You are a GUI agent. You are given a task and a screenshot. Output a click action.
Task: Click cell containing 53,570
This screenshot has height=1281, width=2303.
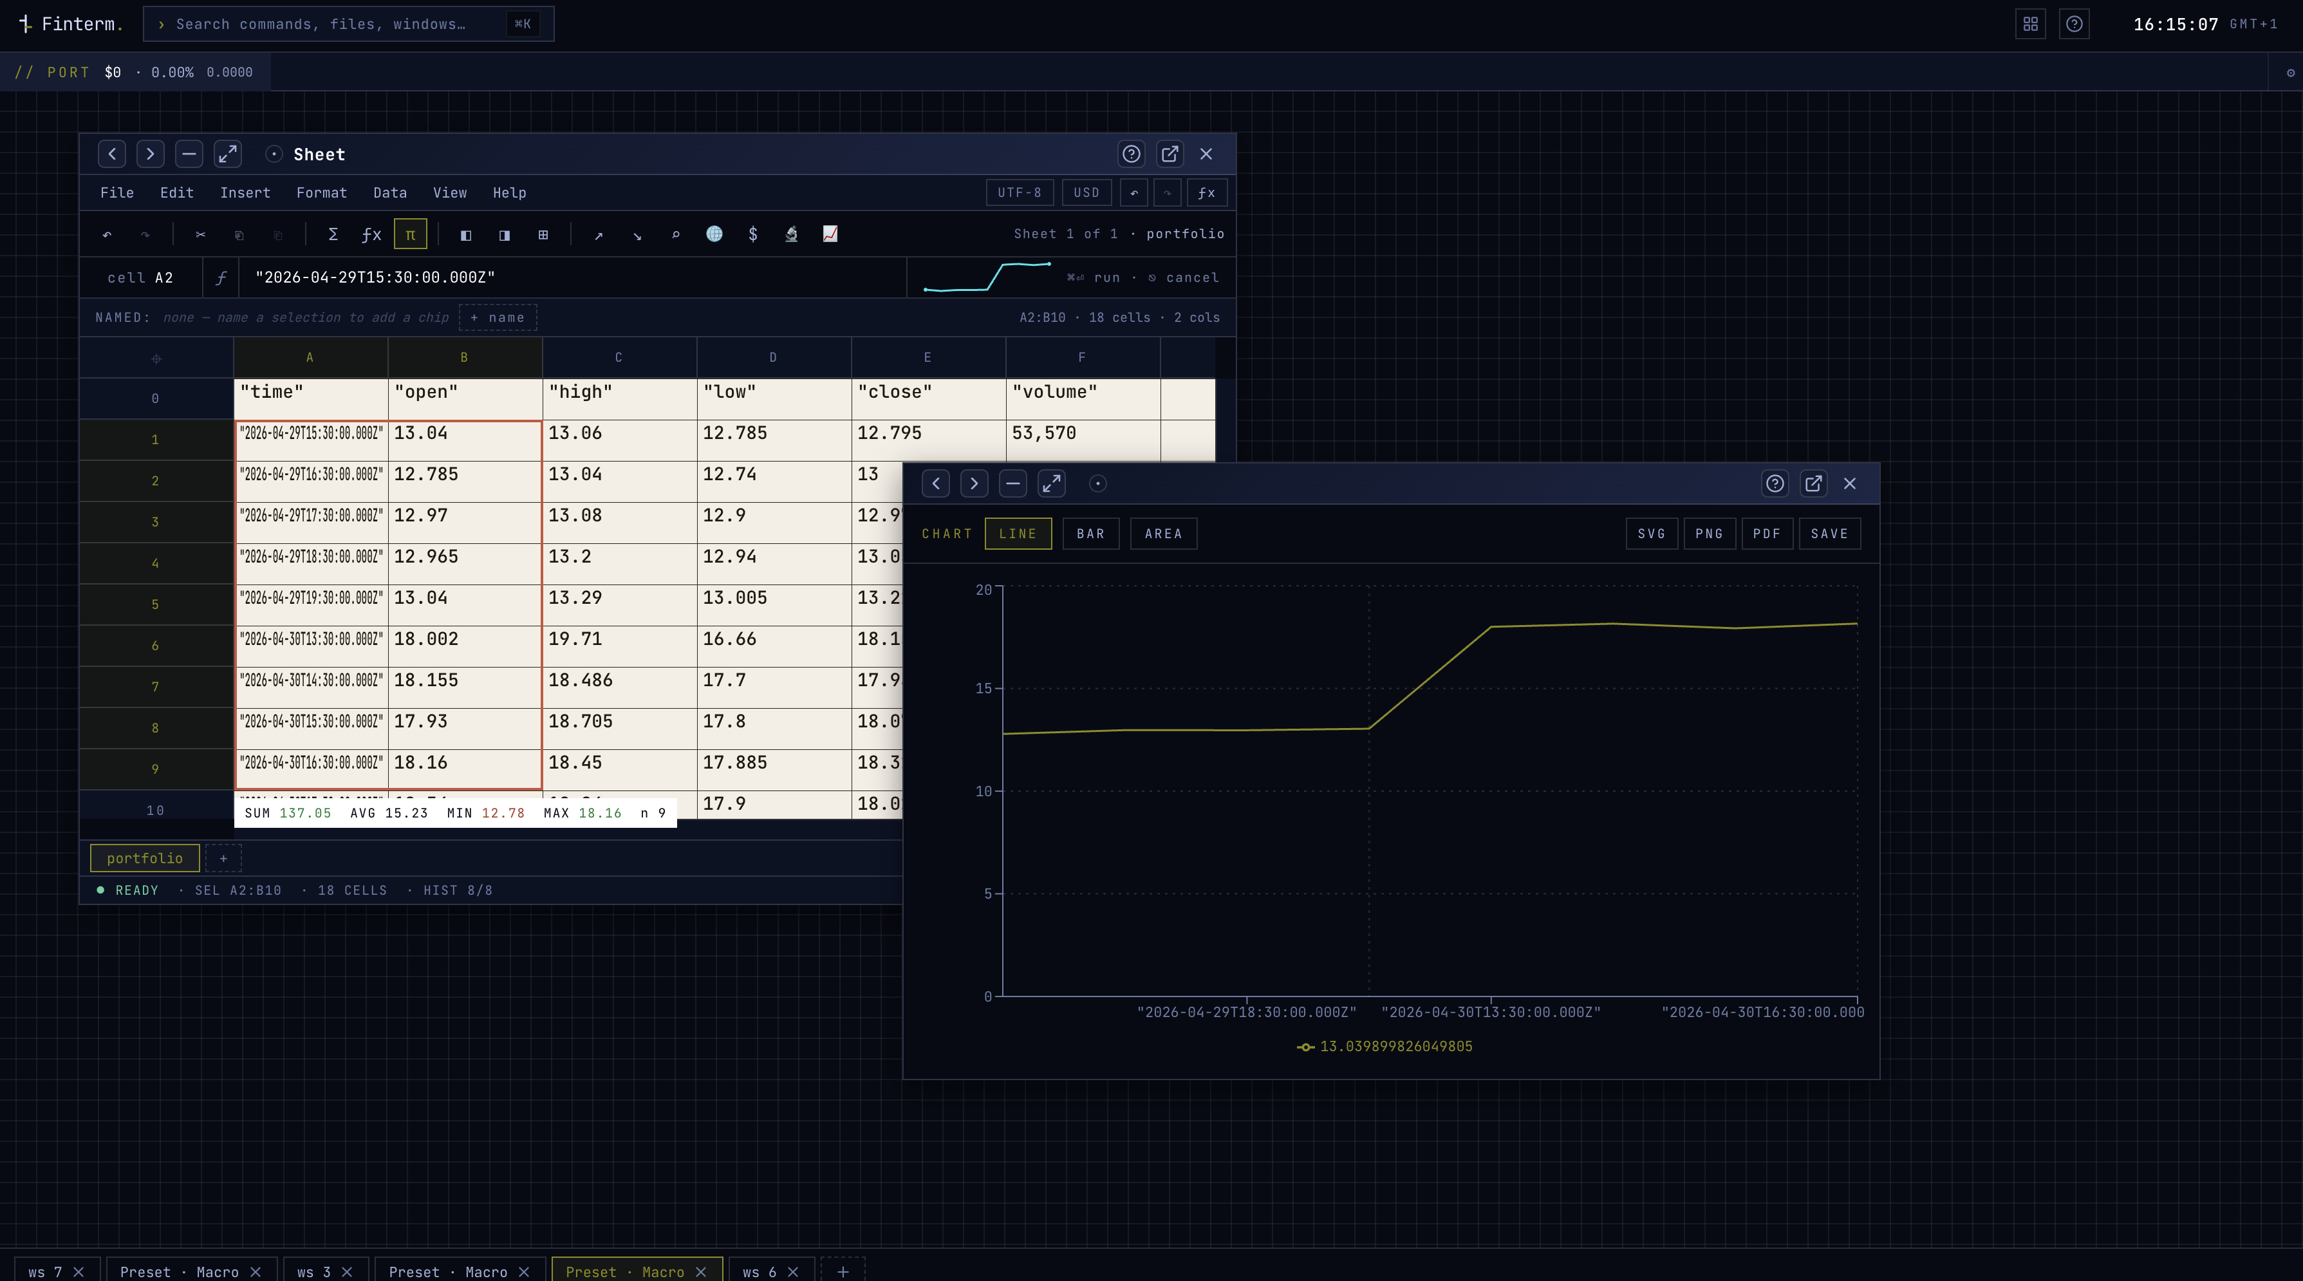coord(1083,440)
